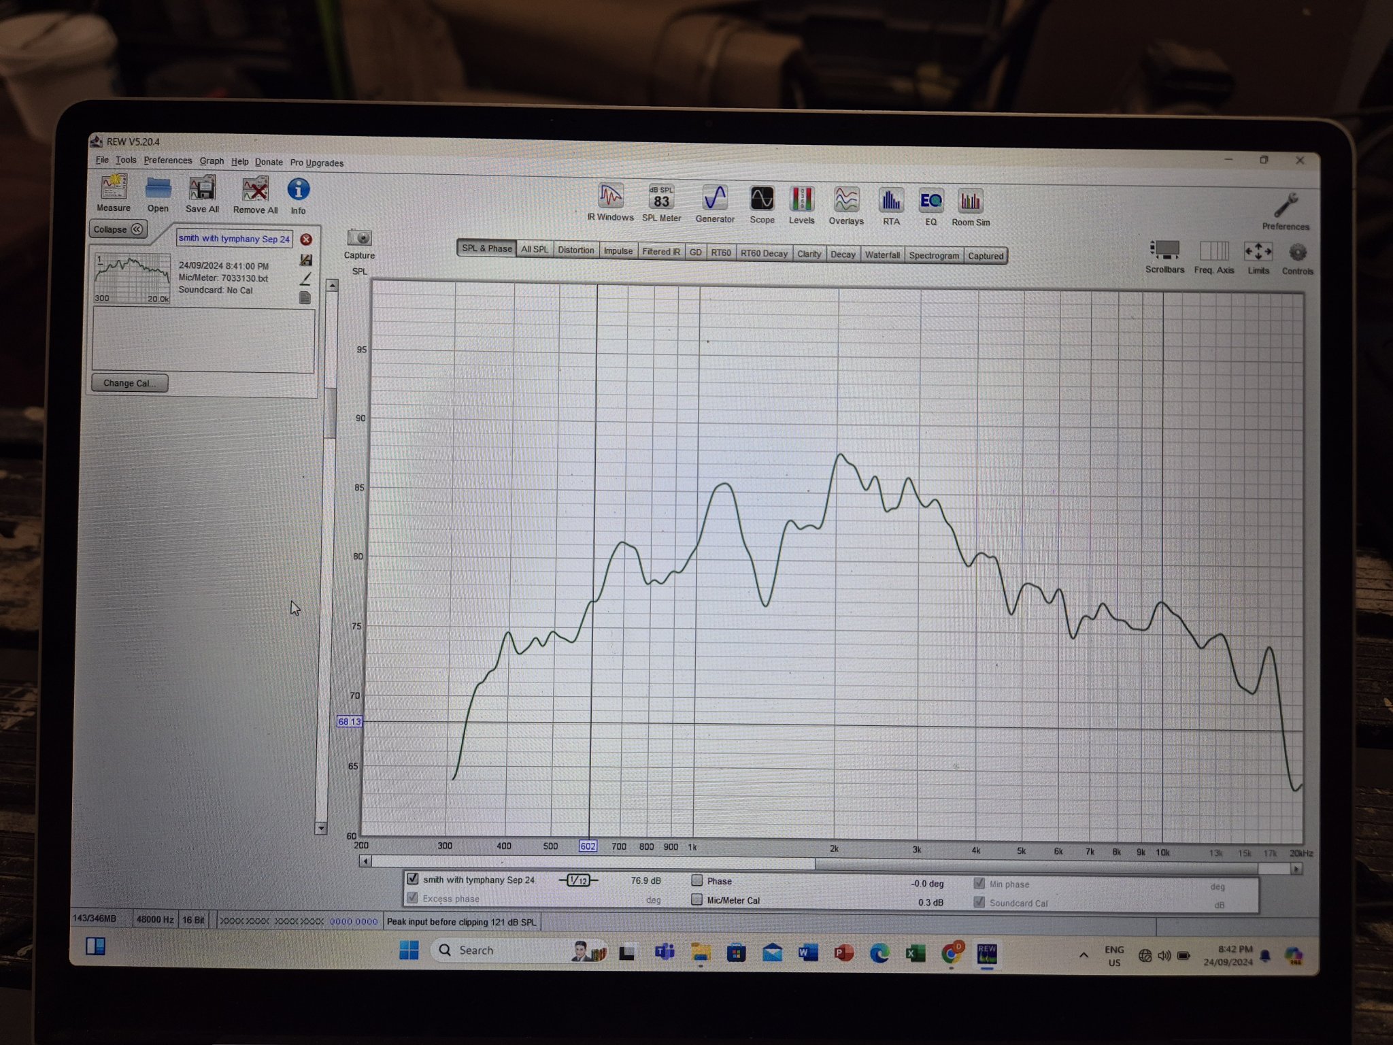This screenshot has width=1393, height=1045.
Task: Enable the Phase trace checkbox
Action: [696, 880]
